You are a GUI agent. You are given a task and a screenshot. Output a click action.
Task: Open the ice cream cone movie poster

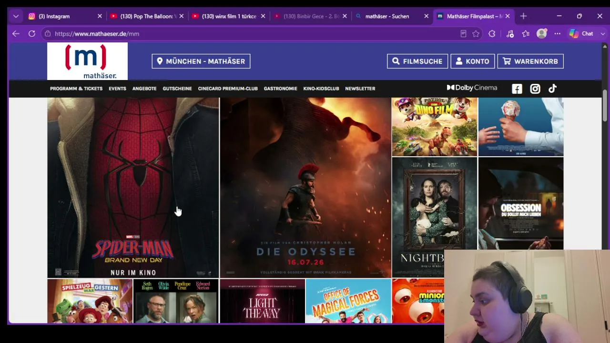pos(521,127)
